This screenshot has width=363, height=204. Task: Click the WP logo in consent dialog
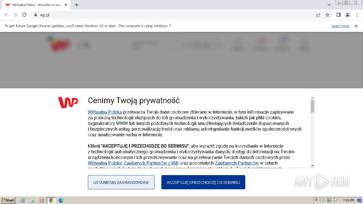click(68, 103)
